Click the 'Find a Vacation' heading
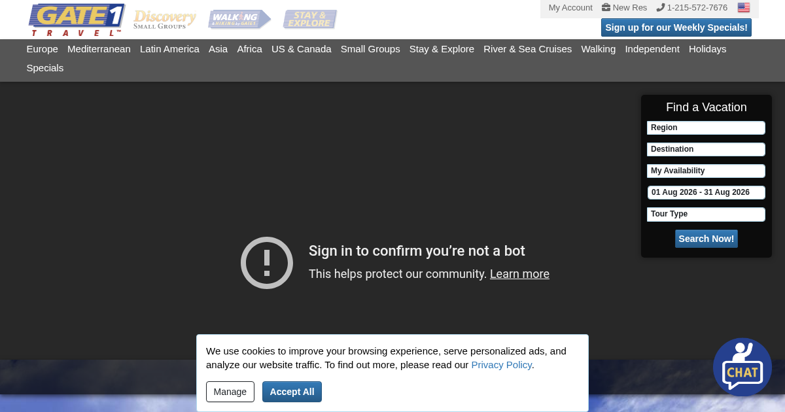Screen dimensions: 785x412 point(706,107)
